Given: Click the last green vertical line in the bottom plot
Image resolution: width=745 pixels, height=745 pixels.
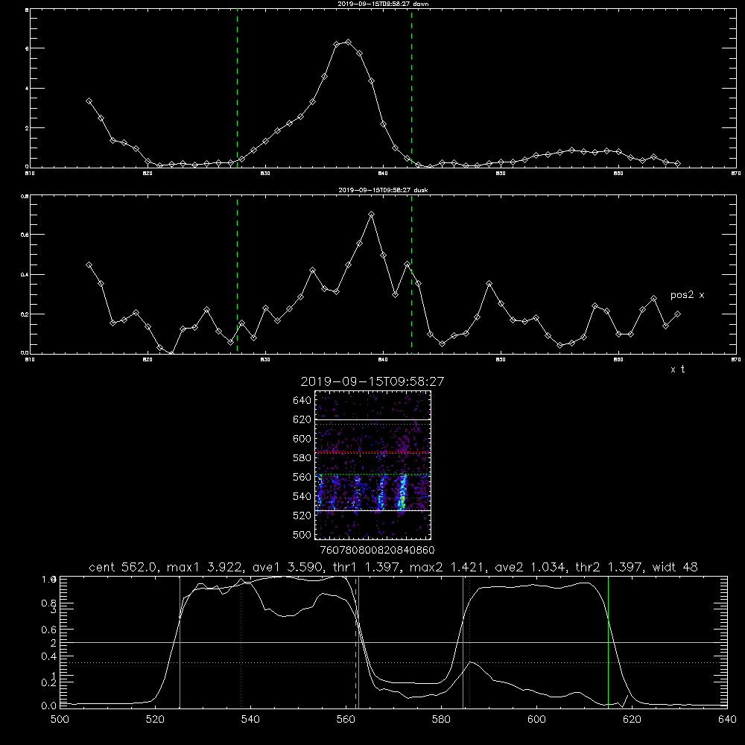Looking at the screenshot, I should [608, 642].
